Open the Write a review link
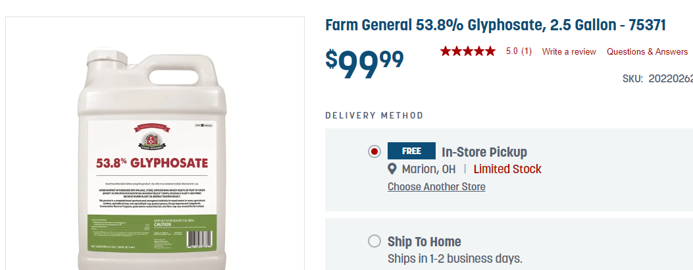Screen dimensions: 693x270 (569, 51)
